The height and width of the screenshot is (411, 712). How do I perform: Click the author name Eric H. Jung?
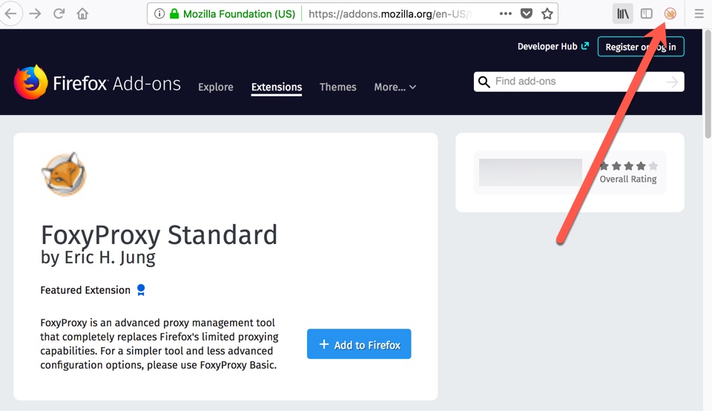(110, 257)
